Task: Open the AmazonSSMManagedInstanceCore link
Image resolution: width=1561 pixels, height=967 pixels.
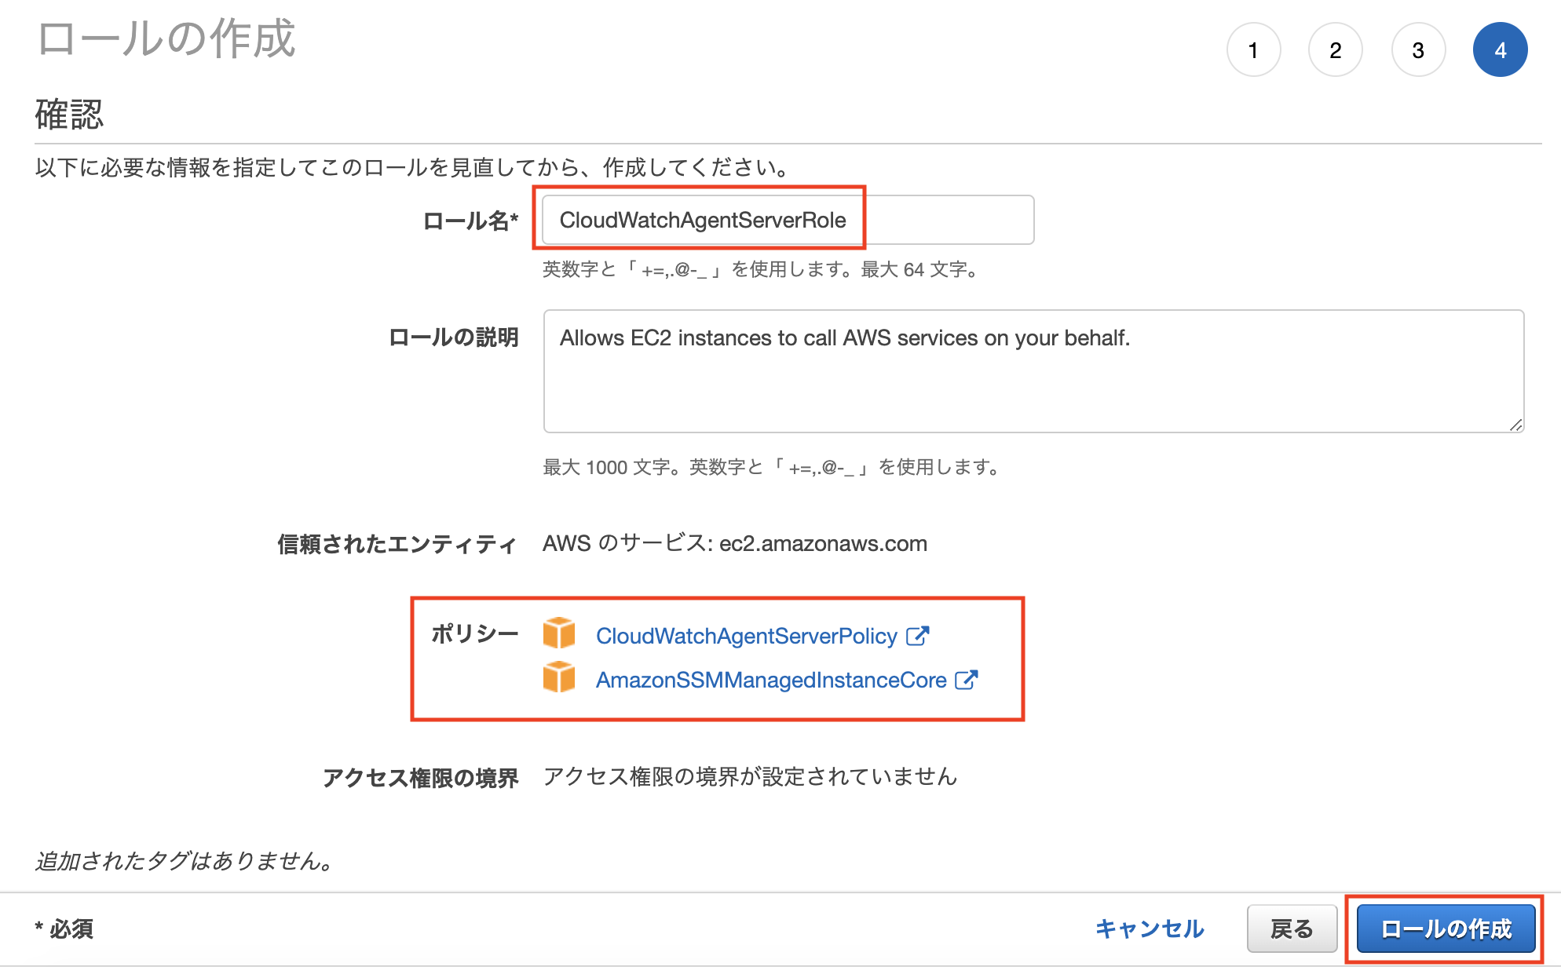Action: (x=771, y=680)
